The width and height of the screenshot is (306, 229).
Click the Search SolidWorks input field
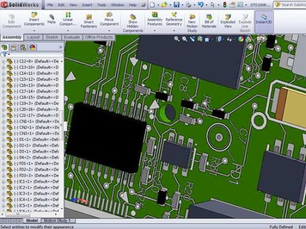(292, 5)
